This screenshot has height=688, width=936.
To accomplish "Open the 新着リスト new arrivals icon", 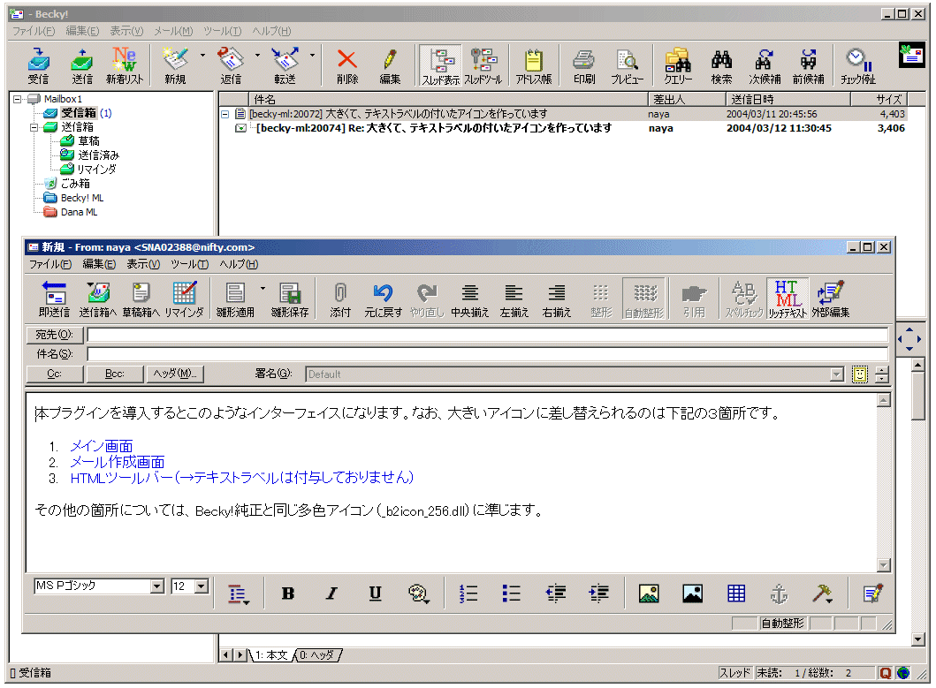I will click(x=124, y=65).
